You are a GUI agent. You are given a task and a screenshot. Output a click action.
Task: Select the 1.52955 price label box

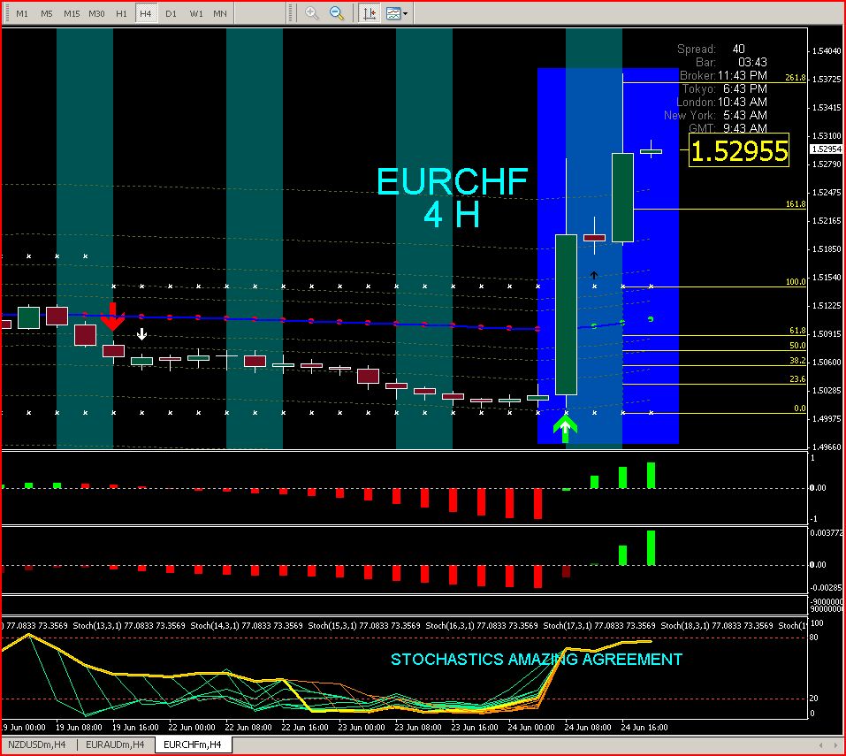[x=739, y=150]
